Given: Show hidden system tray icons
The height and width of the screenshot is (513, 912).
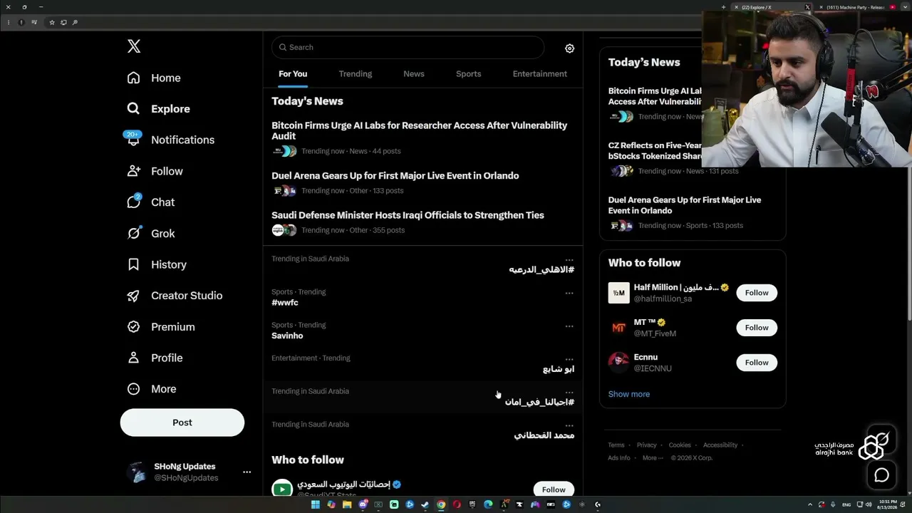Looking at the screenshot, I should pyautogui.click(x=809, y=504).
